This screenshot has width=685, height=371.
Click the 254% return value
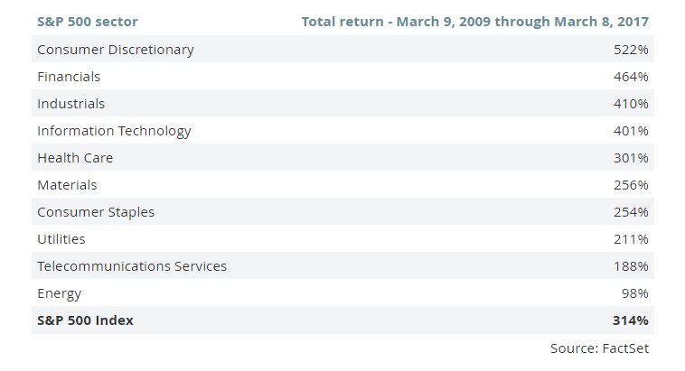[x=632, y=212]
